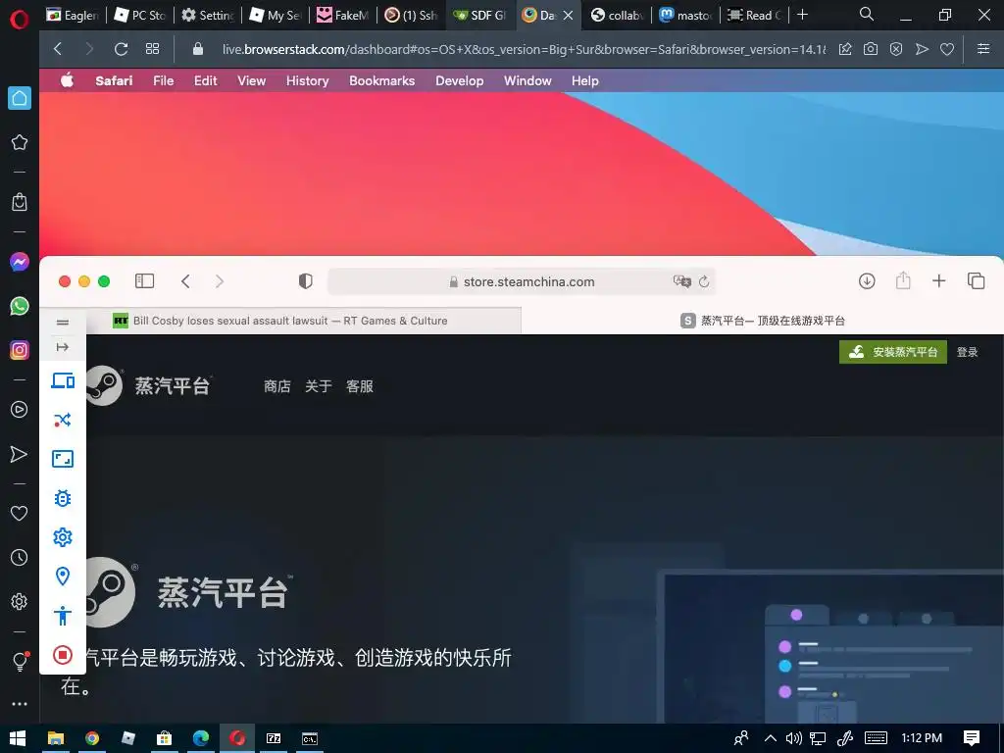Viewport: 1004px width, 753px height.
Task: Select the 蒸汽平台 Safari tab
Action: [762, 321]
